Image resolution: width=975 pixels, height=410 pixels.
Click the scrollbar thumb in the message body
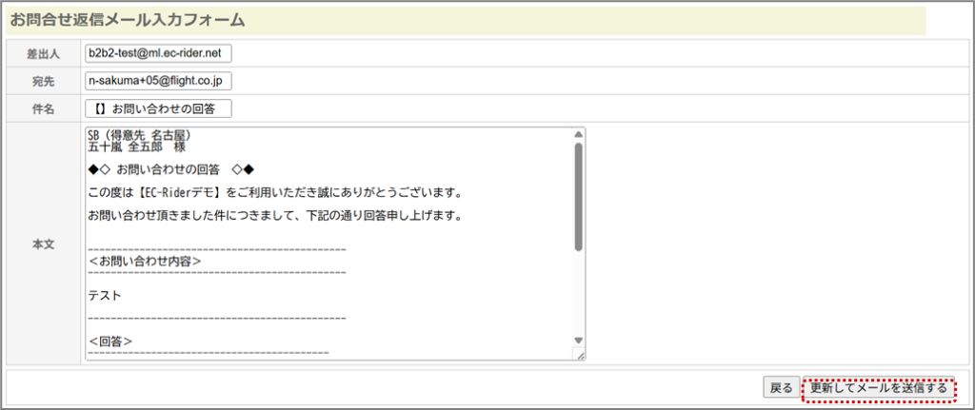(x=577, y=196)
